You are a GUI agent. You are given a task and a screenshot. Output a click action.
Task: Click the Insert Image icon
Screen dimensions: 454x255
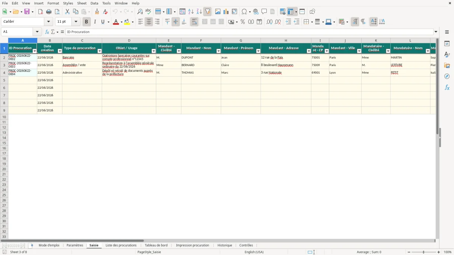(x=218, y=12)
